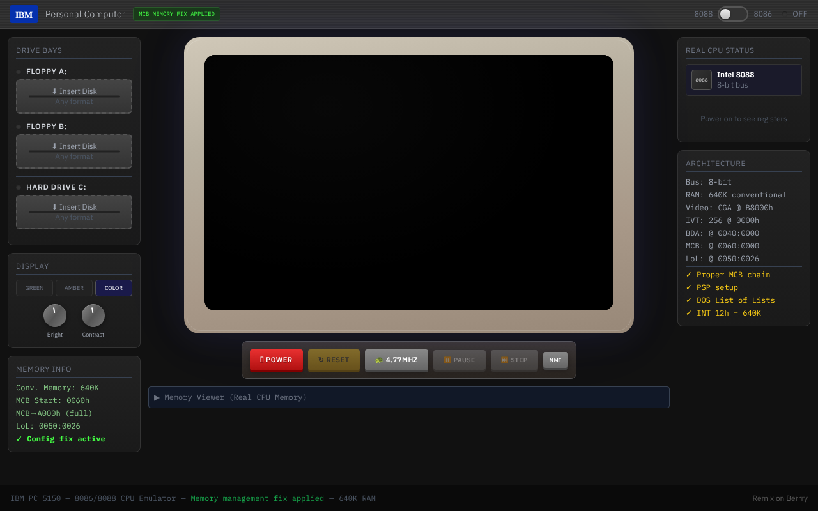This screenshot has width=818, height=511.
Task: Switch the 8088/8086 CPU toggle
Action: [732, 14]
